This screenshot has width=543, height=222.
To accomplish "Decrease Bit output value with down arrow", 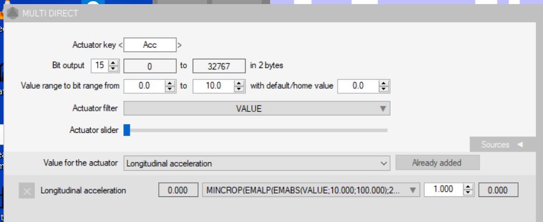I will point(113,69).
